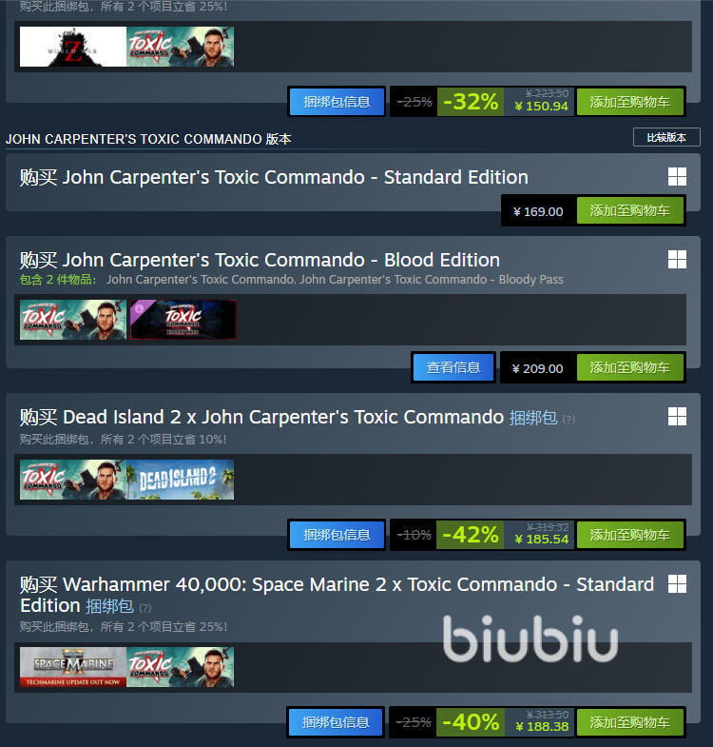This screenshot has width=713, height=747.
Task: Click Windows platform icon for Standard Edition
Action: point(677,177)
